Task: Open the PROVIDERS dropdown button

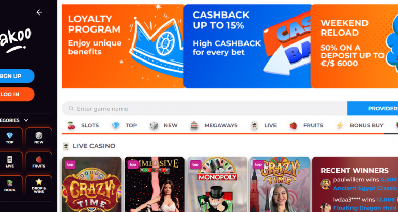Action: pos(373,109)
